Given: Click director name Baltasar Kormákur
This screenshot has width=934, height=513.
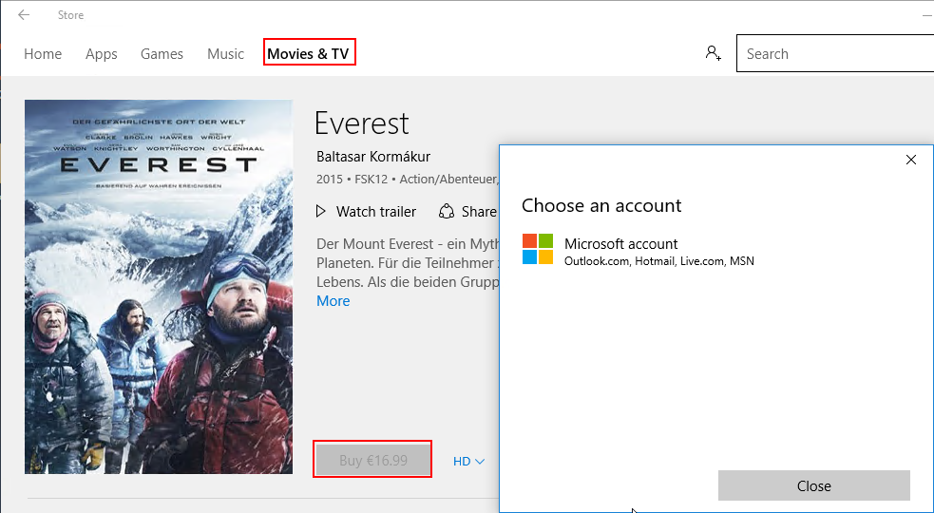Looking at the screenshot, I should [x=373, y=157].
